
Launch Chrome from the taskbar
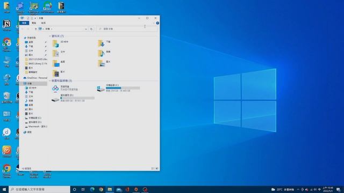coord(101,189)
